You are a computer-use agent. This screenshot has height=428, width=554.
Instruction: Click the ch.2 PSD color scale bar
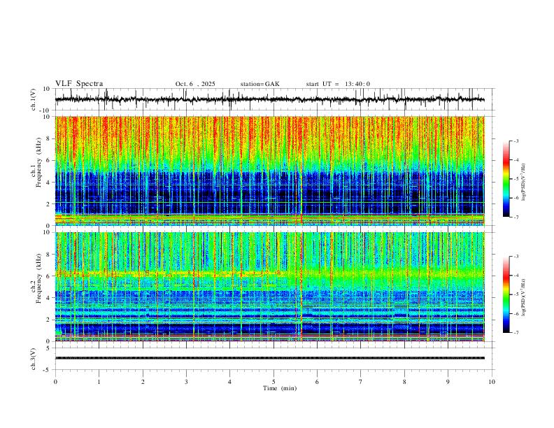(506, 294)
